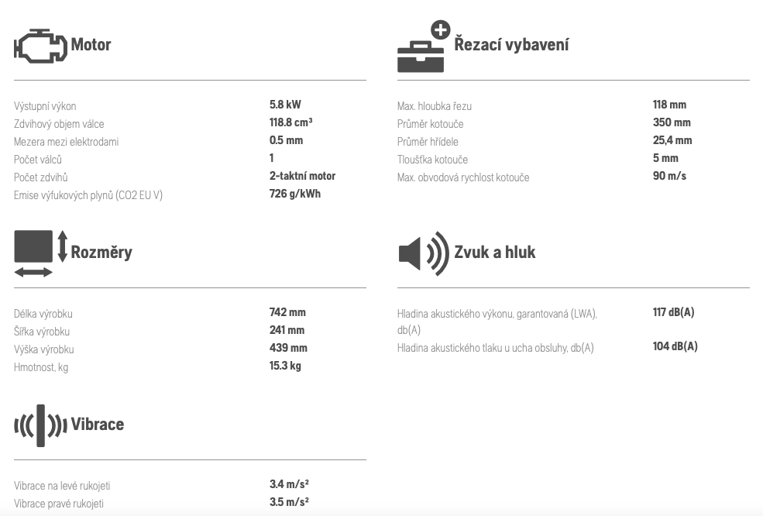Image resolution: width=763 pixels, height=516 pixels.
Task: Click the Max. obvodová rychlost kotouče label
Action: click(463, 177)
